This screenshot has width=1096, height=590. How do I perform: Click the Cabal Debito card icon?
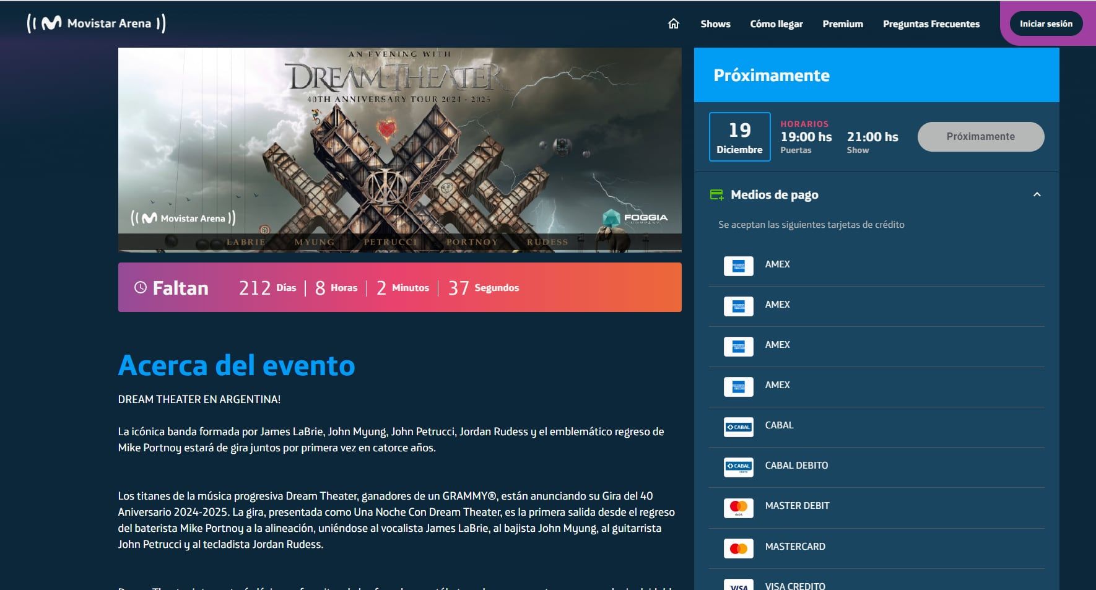(738, 467)
